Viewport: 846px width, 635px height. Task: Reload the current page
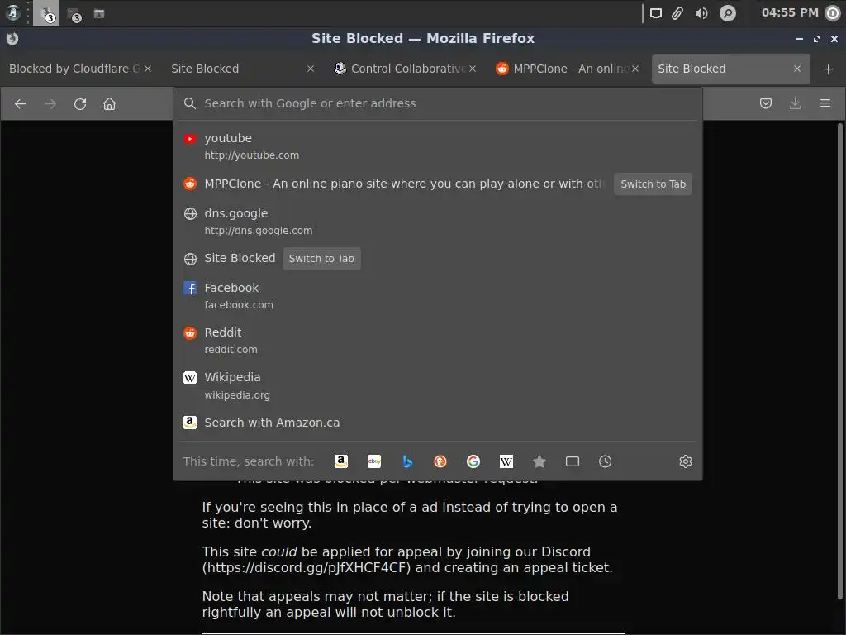tap(80, 103)
